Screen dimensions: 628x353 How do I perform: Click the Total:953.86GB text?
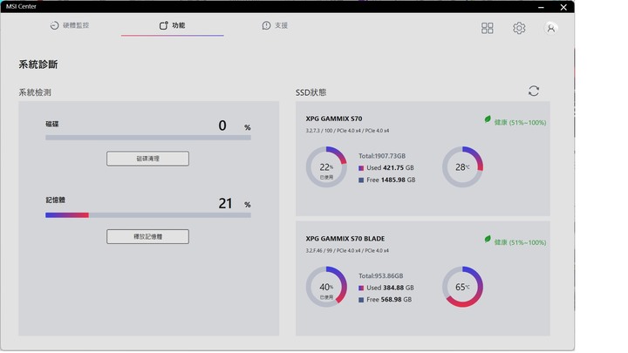381,275
